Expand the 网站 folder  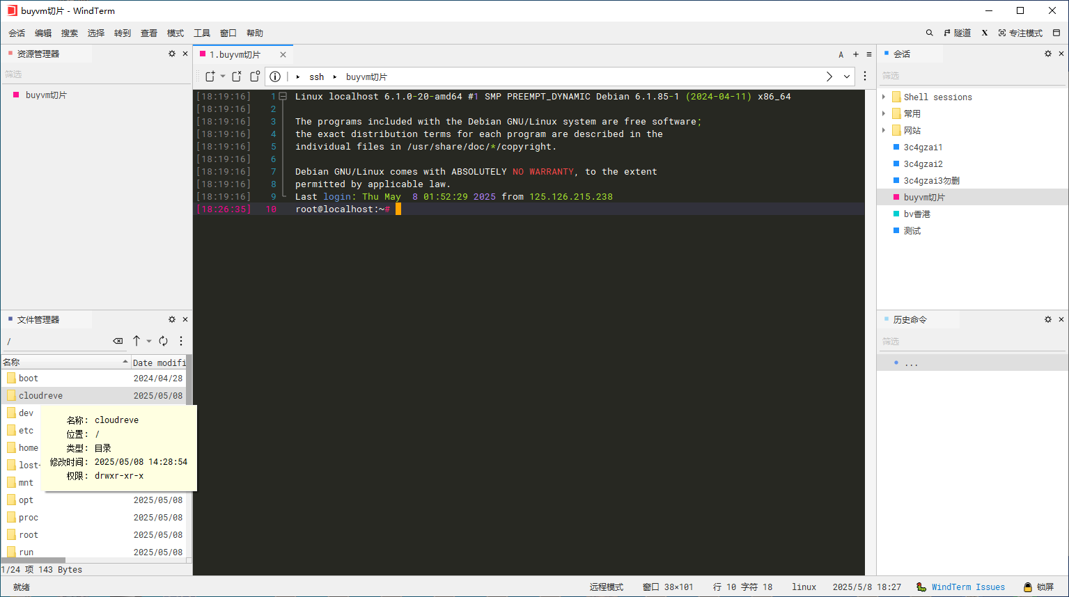884,130
